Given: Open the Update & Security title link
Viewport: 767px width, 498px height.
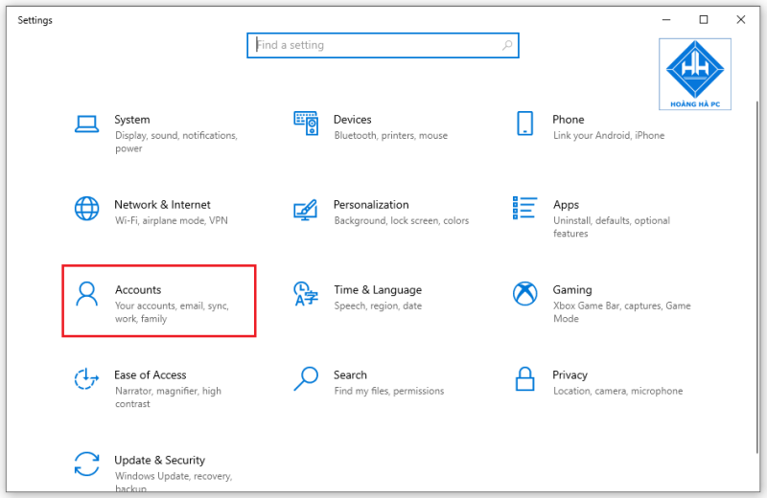Looking at the screenshot, I should point(159,460).
